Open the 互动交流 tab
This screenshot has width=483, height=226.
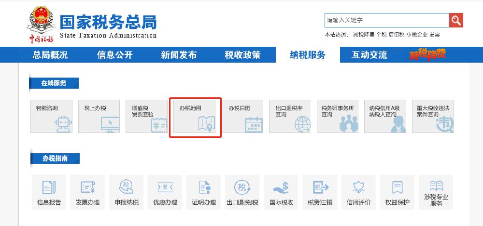coord(369,55)
